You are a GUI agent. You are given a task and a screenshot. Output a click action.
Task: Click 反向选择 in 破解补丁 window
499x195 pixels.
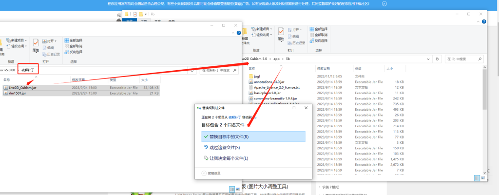pos(74,52)
